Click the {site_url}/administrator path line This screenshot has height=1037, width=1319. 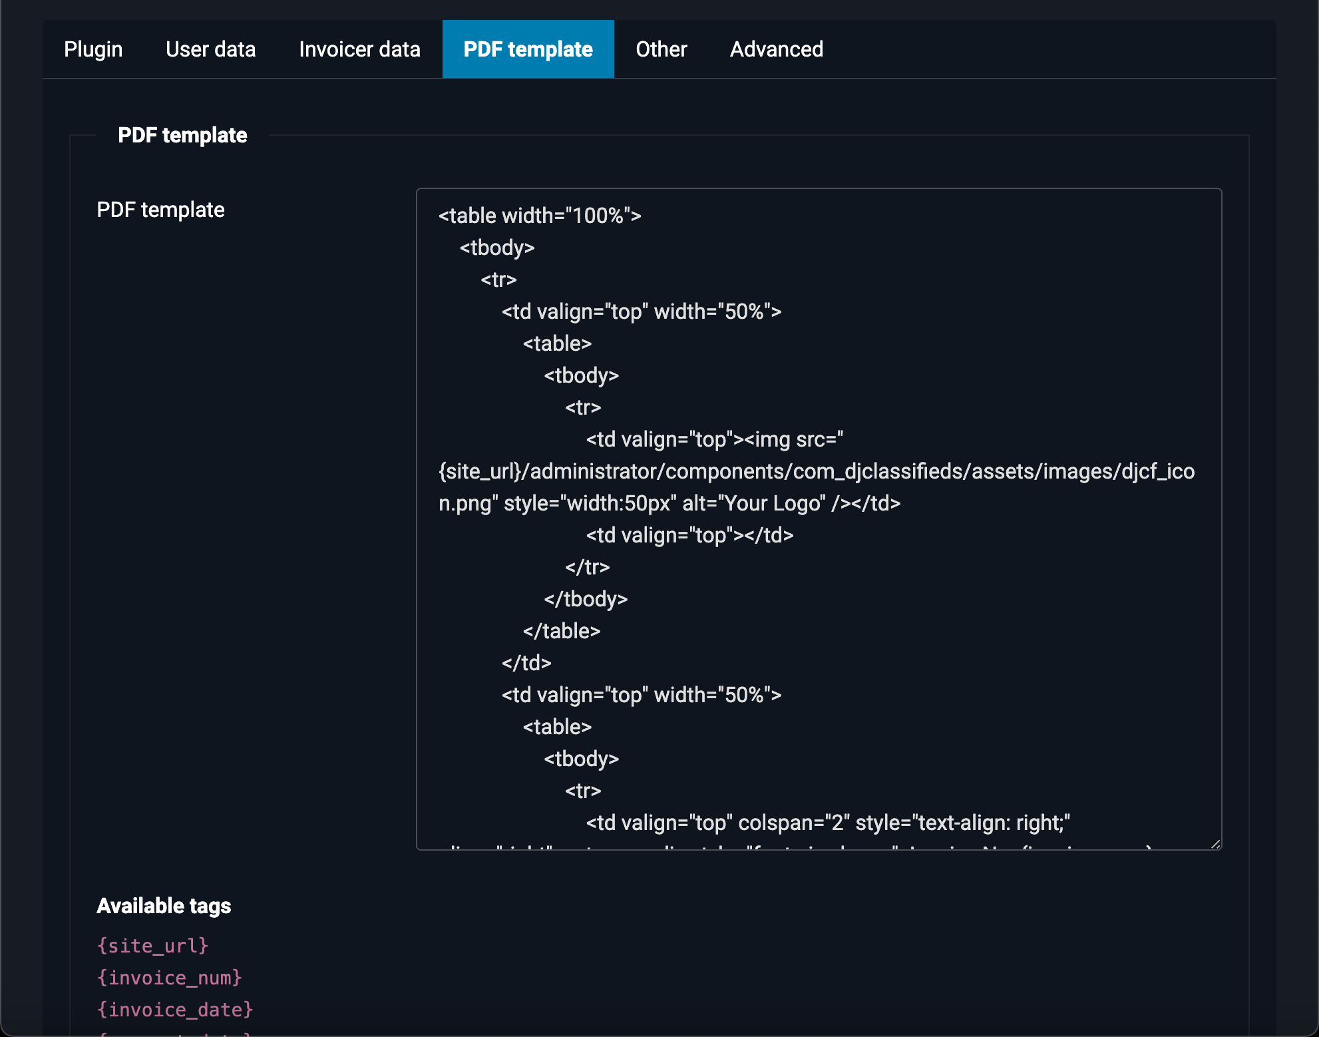tap(817, 471)
